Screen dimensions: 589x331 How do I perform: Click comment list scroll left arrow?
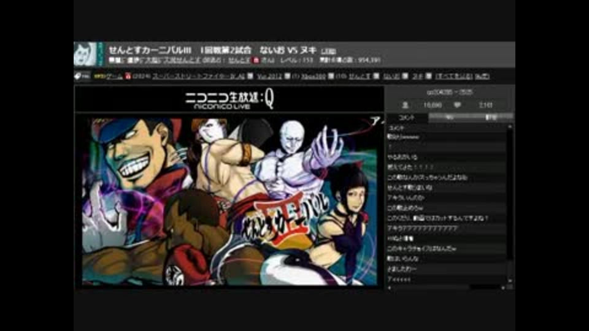point(389,287)
